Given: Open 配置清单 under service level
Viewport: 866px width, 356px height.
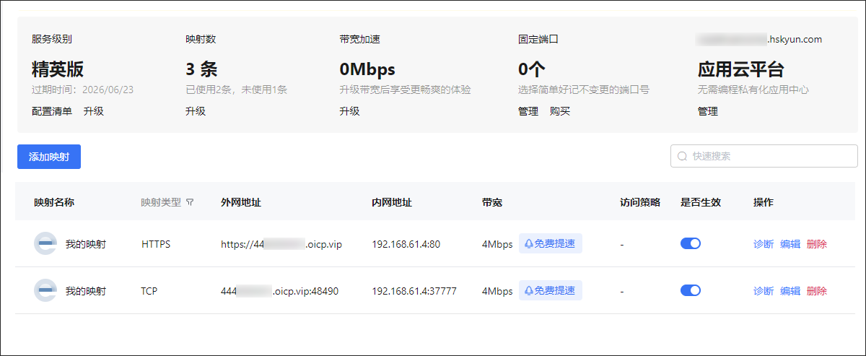Looking at the screenshot, I should 52,111.
